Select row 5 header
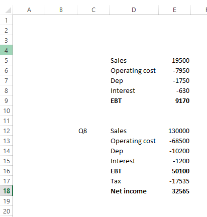207x217 pixels. [6, 60]
